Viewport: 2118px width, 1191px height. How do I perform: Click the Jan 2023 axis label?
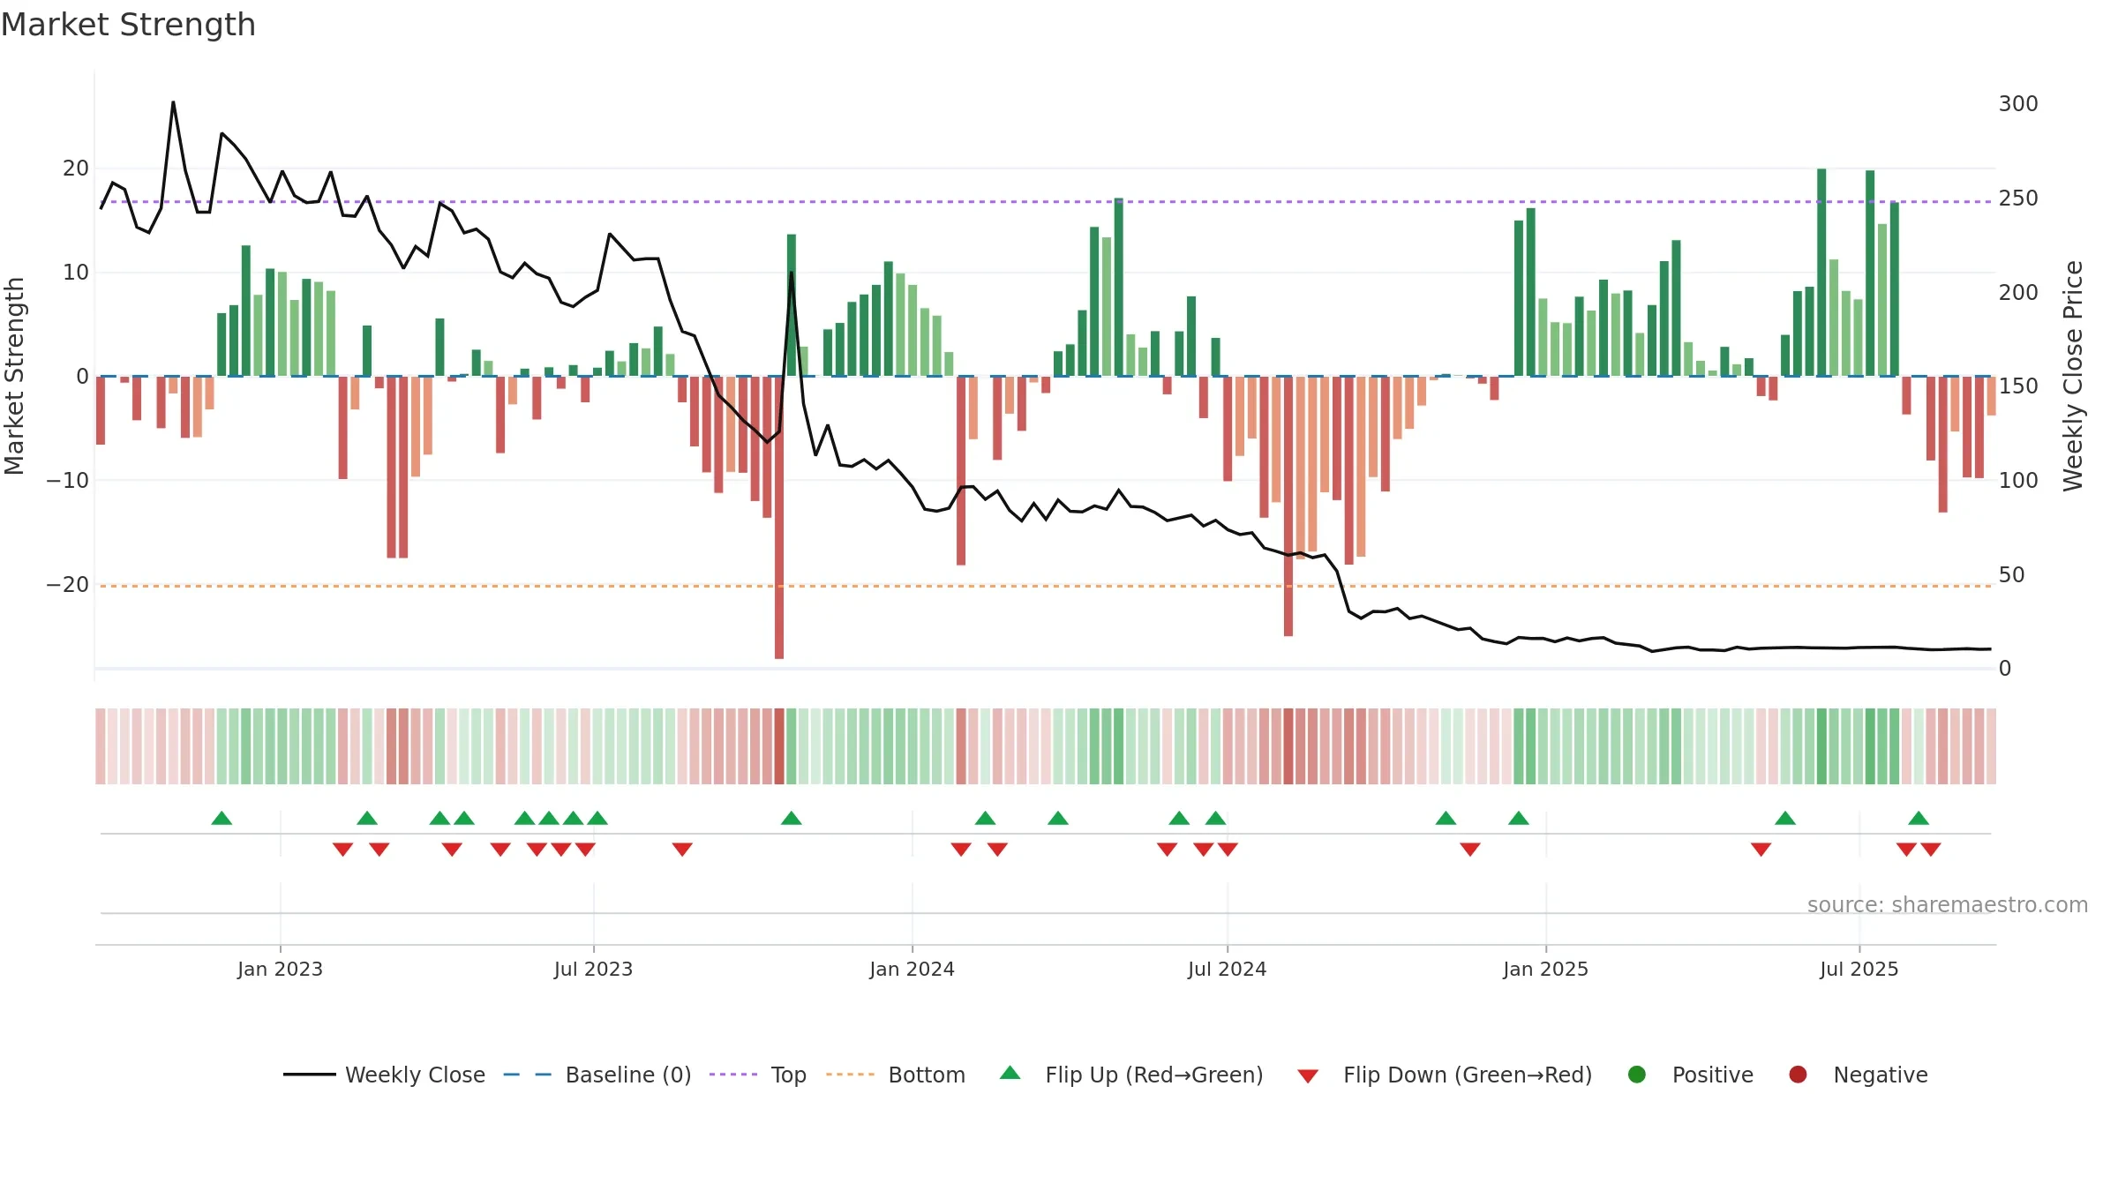280,970
